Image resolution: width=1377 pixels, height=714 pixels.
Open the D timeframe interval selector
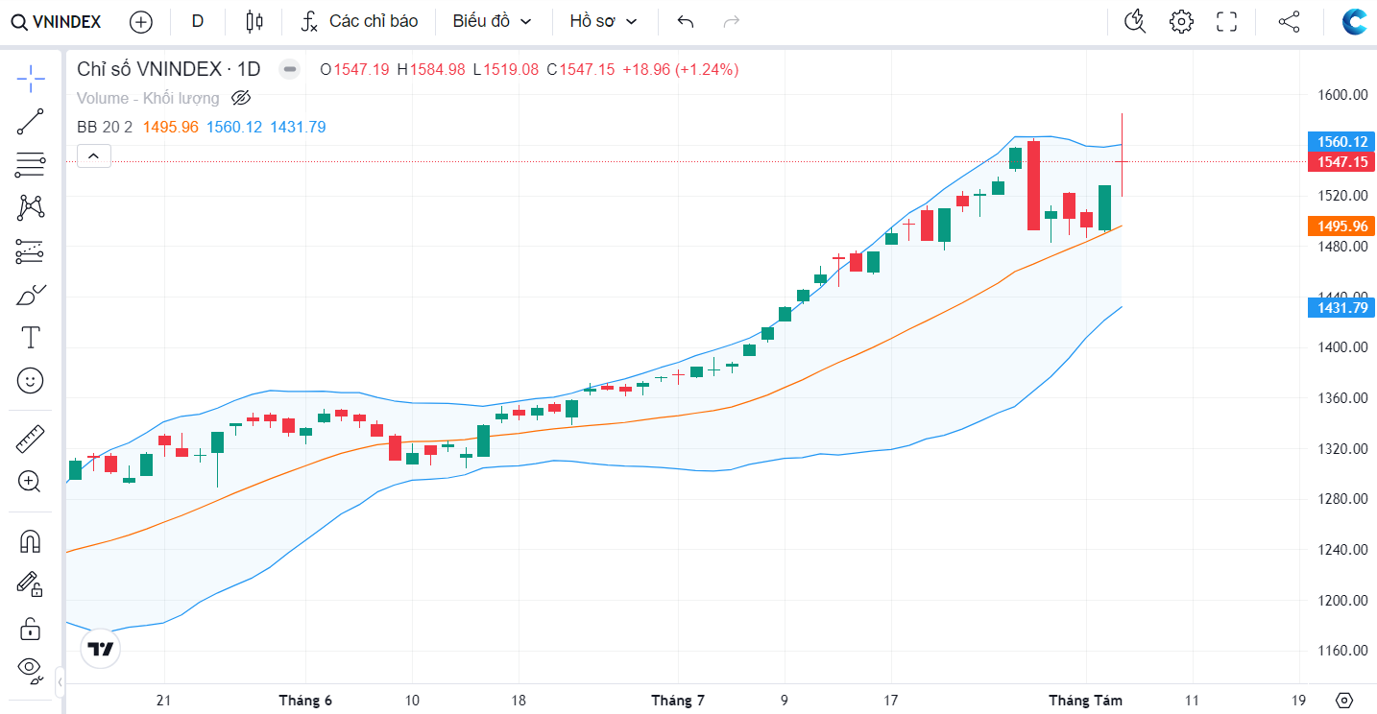click(x=198, y=21)
